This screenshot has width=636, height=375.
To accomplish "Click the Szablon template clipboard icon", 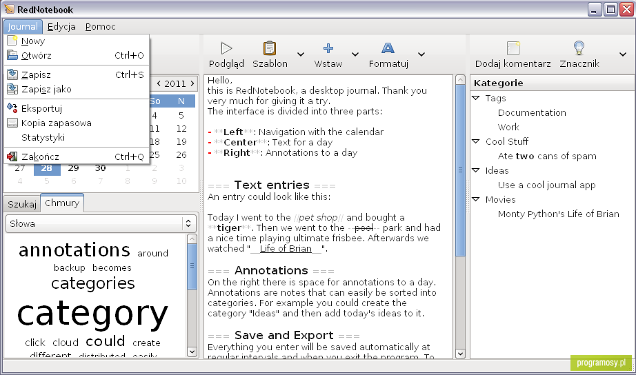I will tap(270, 48).
